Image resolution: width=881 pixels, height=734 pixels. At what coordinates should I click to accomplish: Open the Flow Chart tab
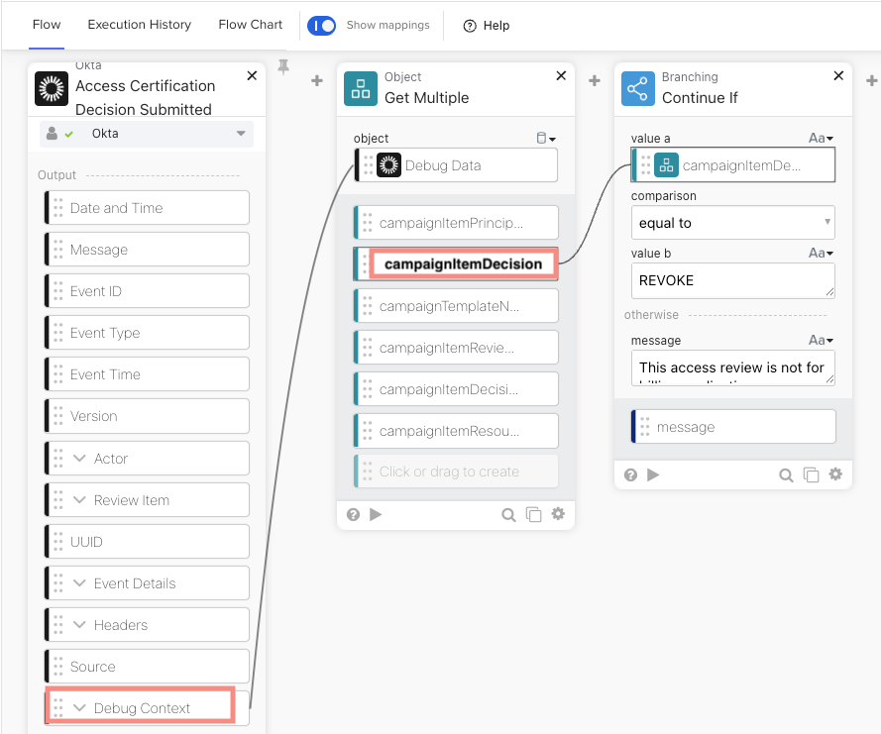250,25
